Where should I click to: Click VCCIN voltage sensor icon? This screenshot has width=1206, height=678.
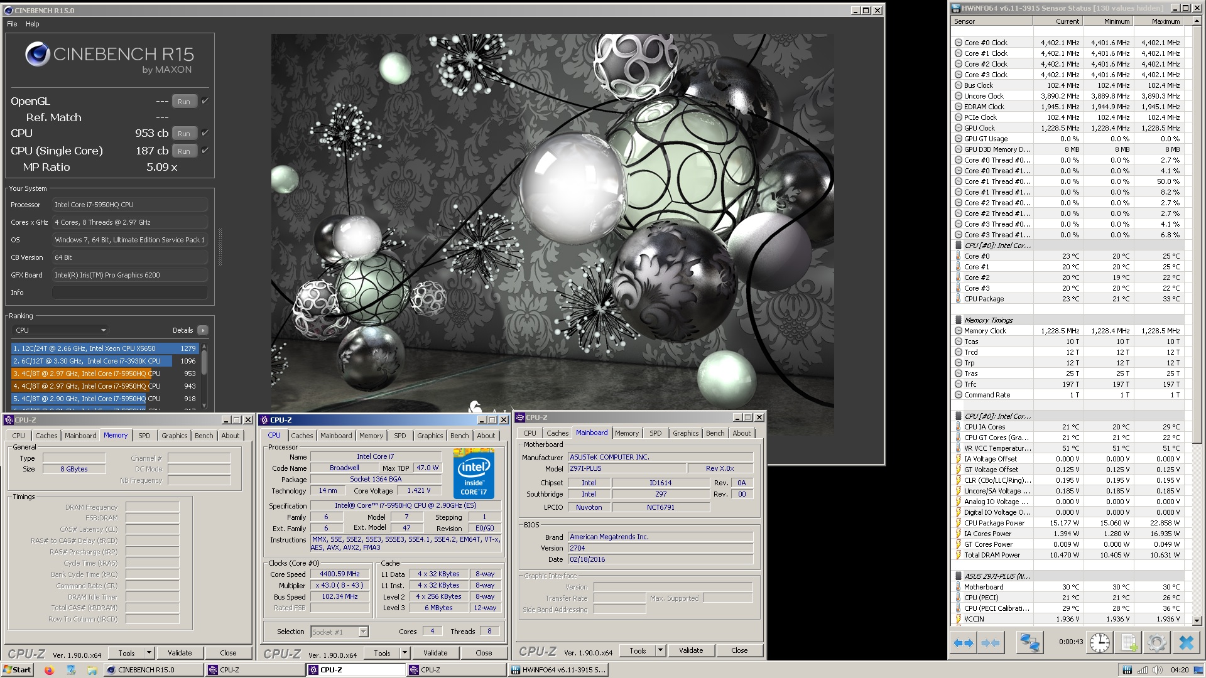click(x=959, y=619)
